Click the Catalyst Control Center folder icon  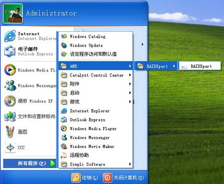(x=64, y=75)
